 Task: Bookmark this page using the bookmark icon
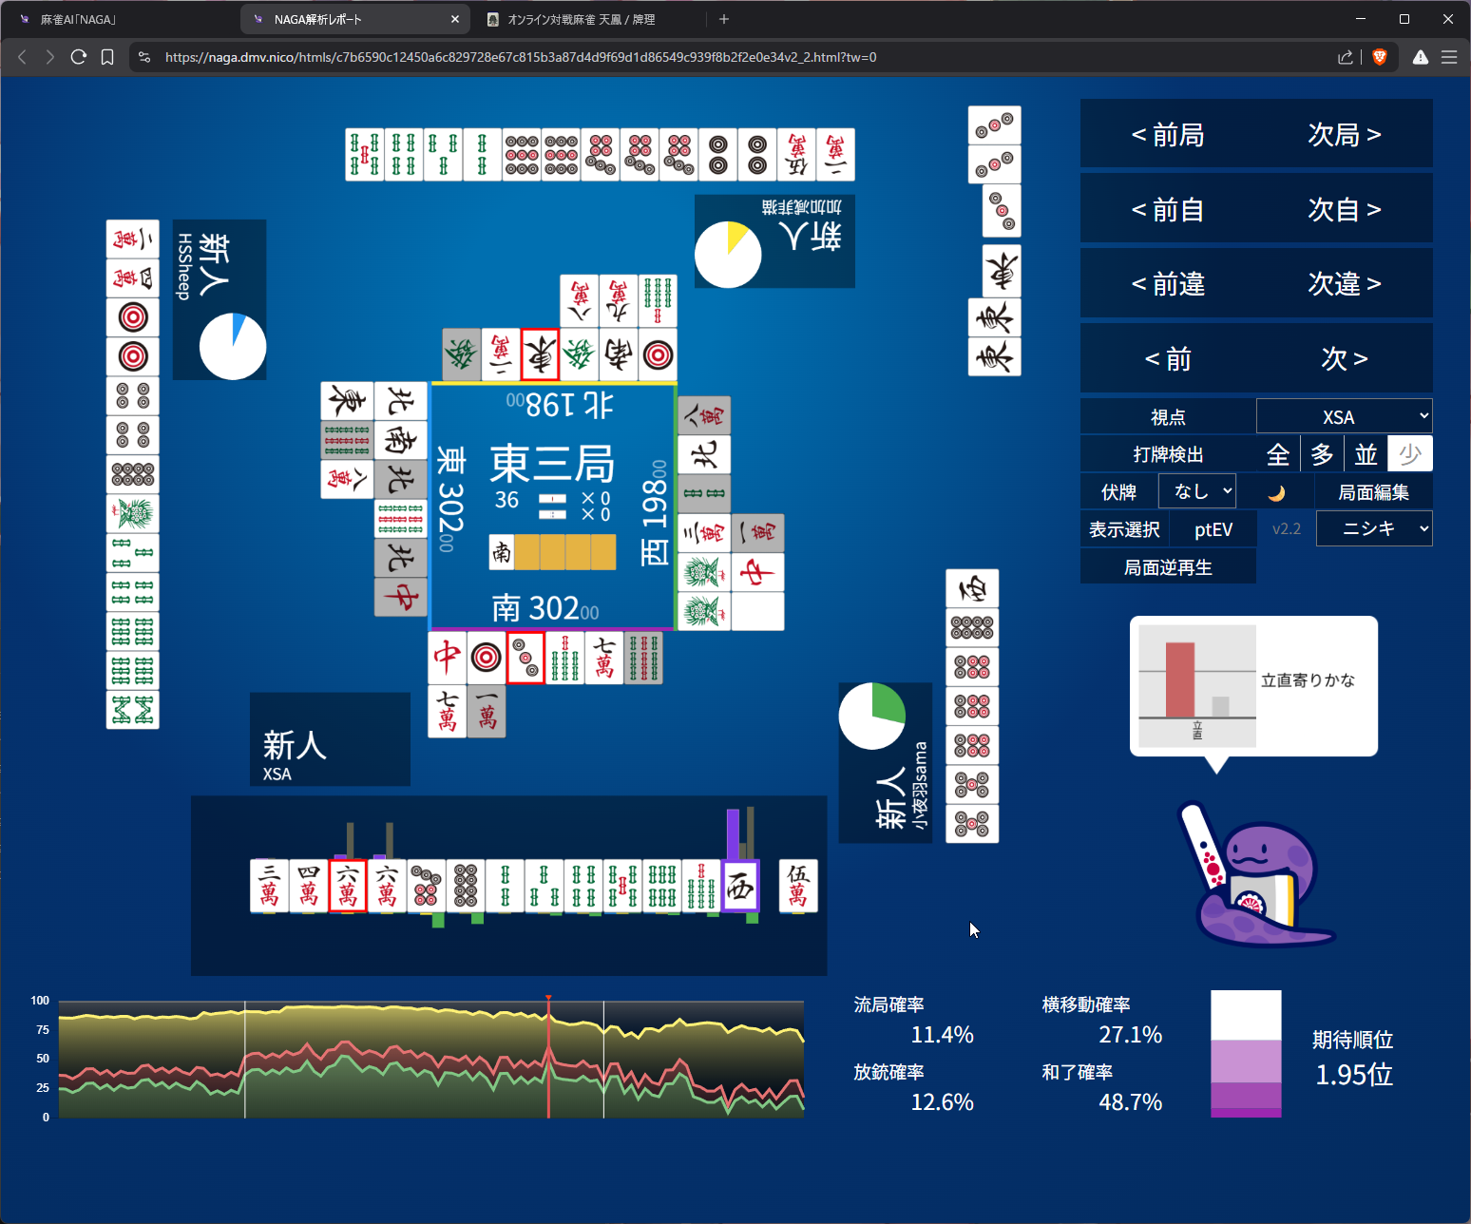tap(107, 57)
